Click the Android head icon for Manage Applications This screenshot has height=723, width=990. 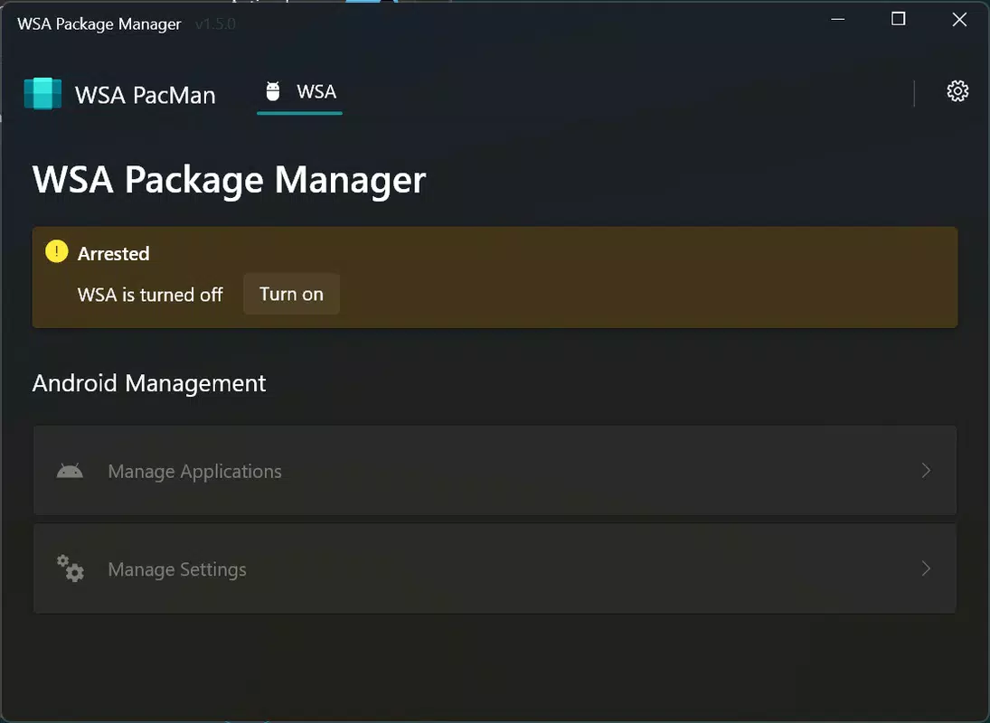(70, 471)
